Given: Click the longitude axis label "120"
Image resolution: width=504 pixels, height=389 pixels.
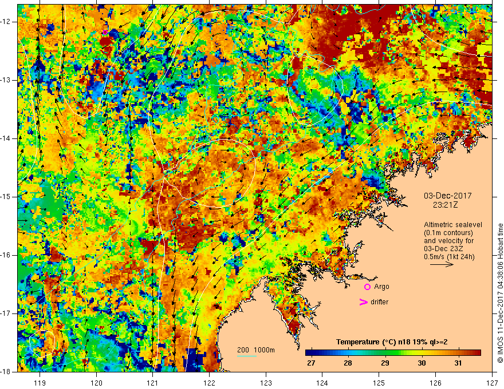Looking at the screenshot, I should pos(96,383).
